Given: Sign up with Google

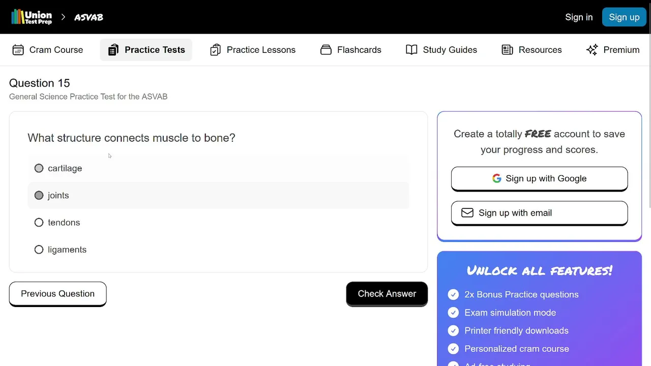Looking at the screenshot, I should point(540,178).
